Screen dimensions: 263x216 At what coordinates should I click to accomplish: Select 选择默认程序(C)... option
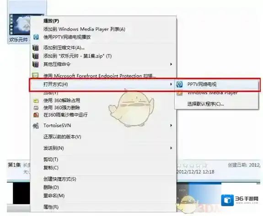click(x=205, y=104)
